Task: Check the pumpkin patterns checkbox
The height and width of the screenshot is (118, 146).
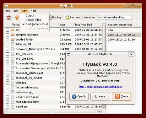Action: 8,35
